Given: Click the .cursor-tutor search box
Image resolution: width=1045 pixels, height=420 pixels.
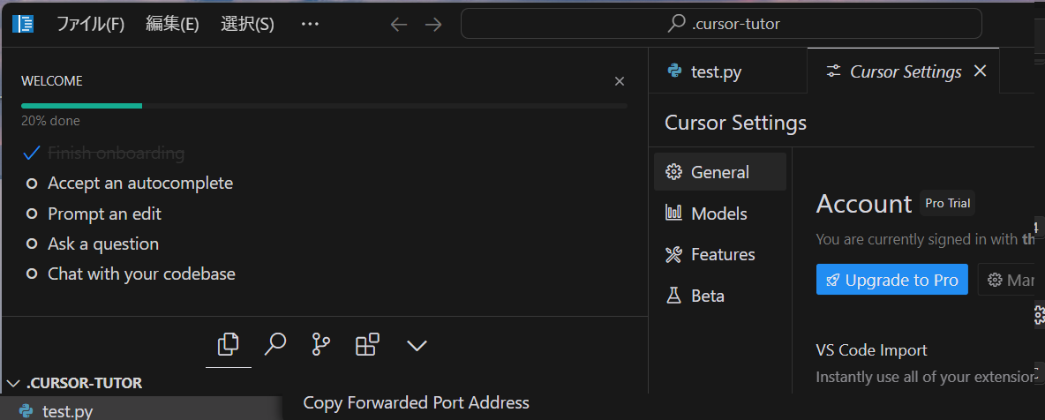Looking at the screenshot, I should (x=721, y=24).
